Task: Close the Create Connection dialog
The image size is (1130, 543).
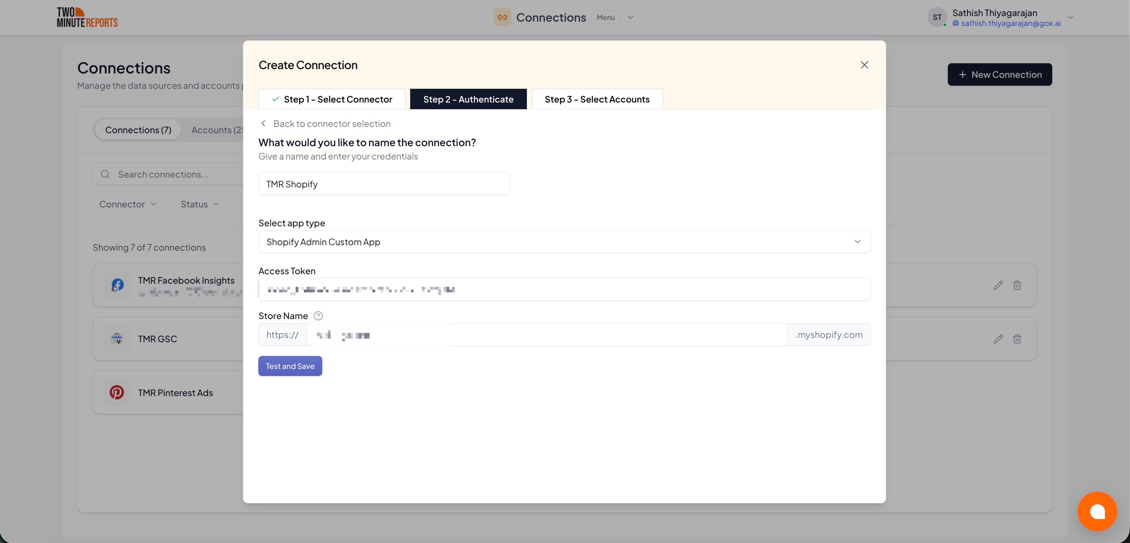Action: coord(864,65)
